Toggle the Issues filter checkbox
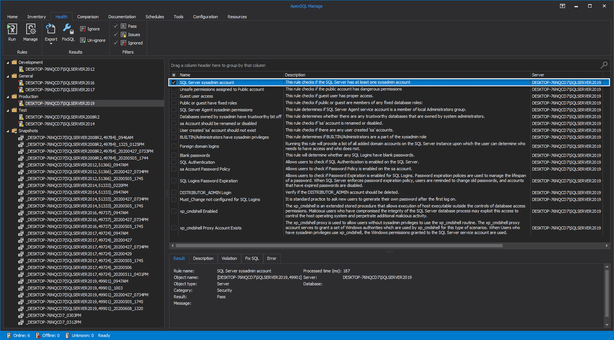This screenshot has height=340, width=614. click(x=116, y=35)
